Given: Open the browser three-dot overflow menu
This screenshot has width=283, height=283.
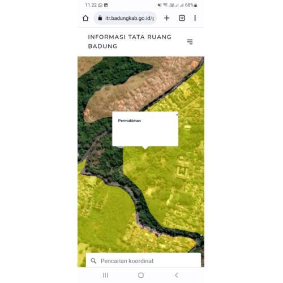Looking at the screenshot, I should 195,18.
